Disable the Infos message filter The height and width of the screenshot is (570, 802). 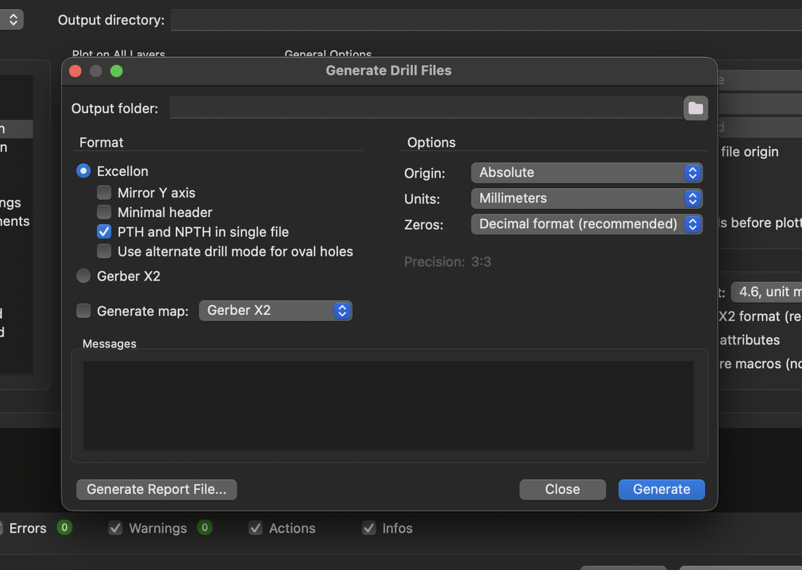[369, 528]
